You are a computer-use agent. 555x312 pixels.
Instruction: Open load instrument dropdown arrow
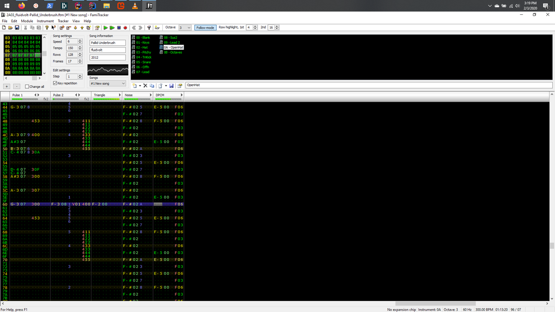coord(165,86)
